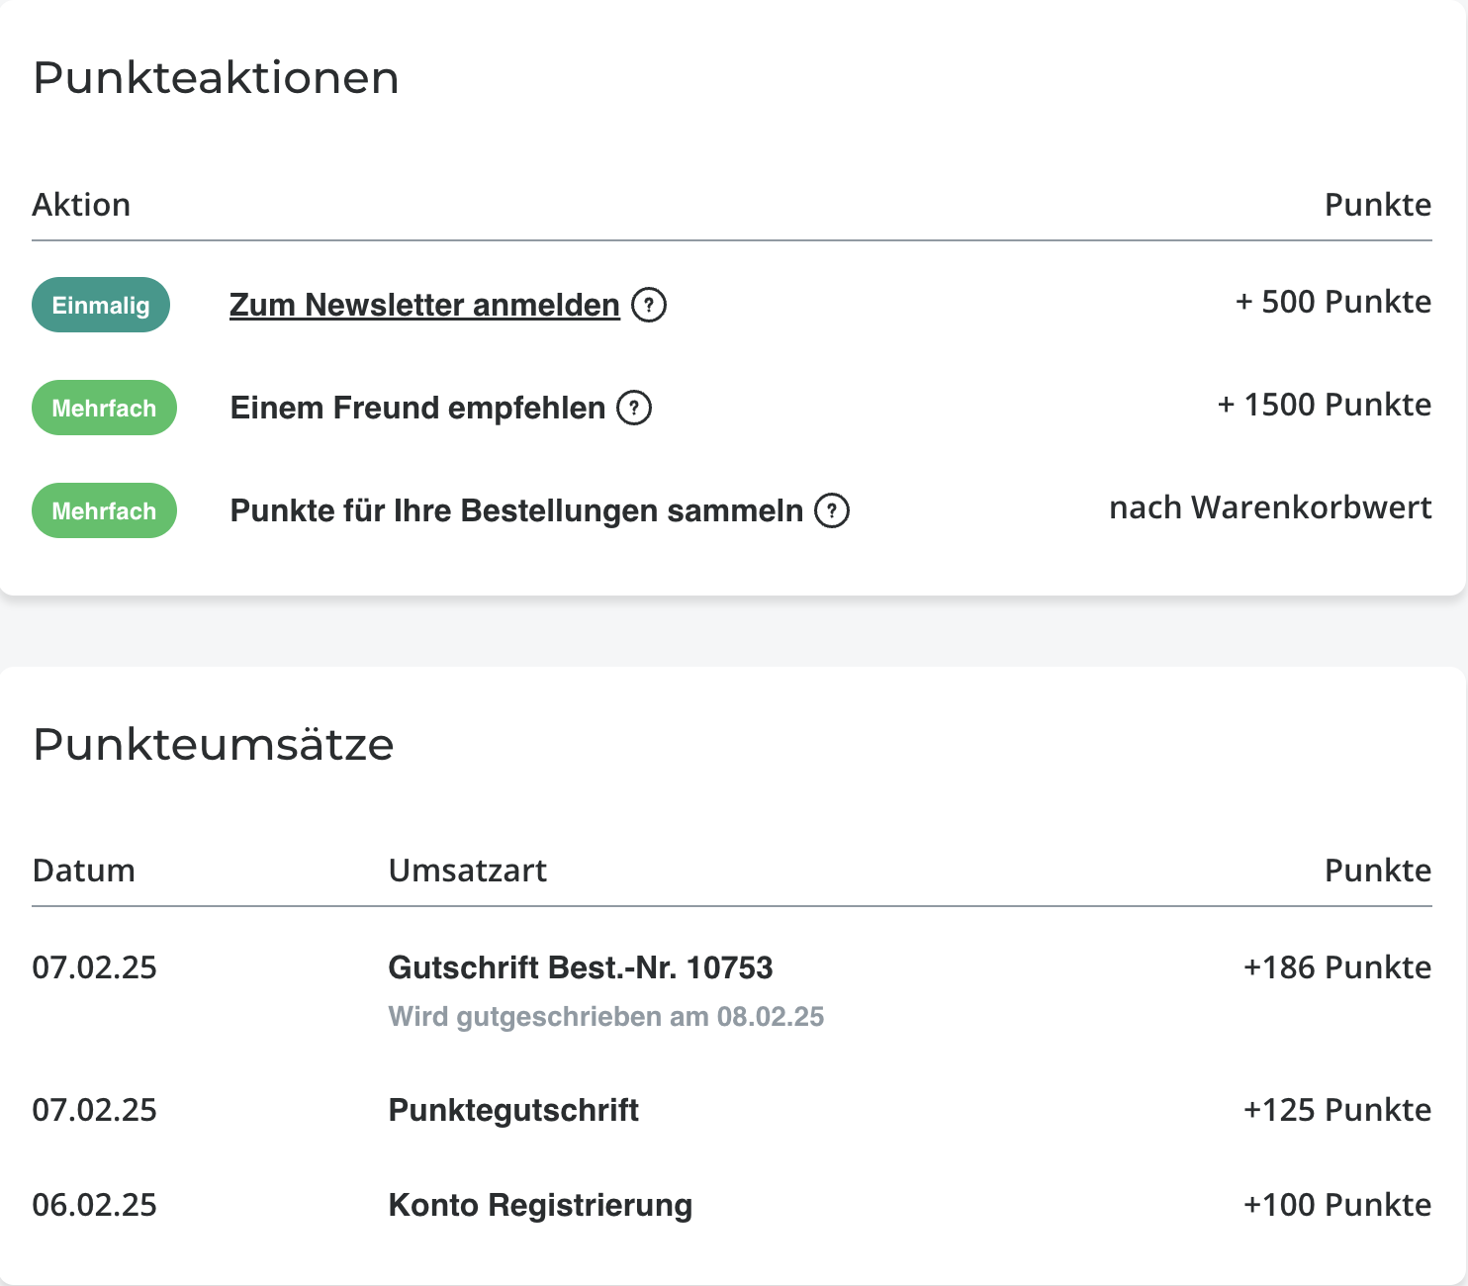Open the Zum Newsletter anmelden link

424,305
